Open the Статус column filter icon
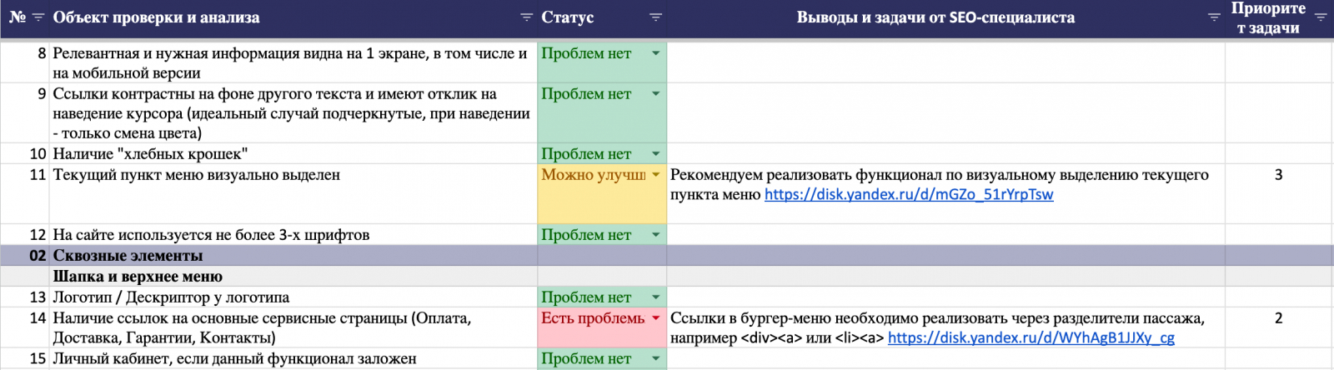1334x370 pixels. tap(655, 17)
